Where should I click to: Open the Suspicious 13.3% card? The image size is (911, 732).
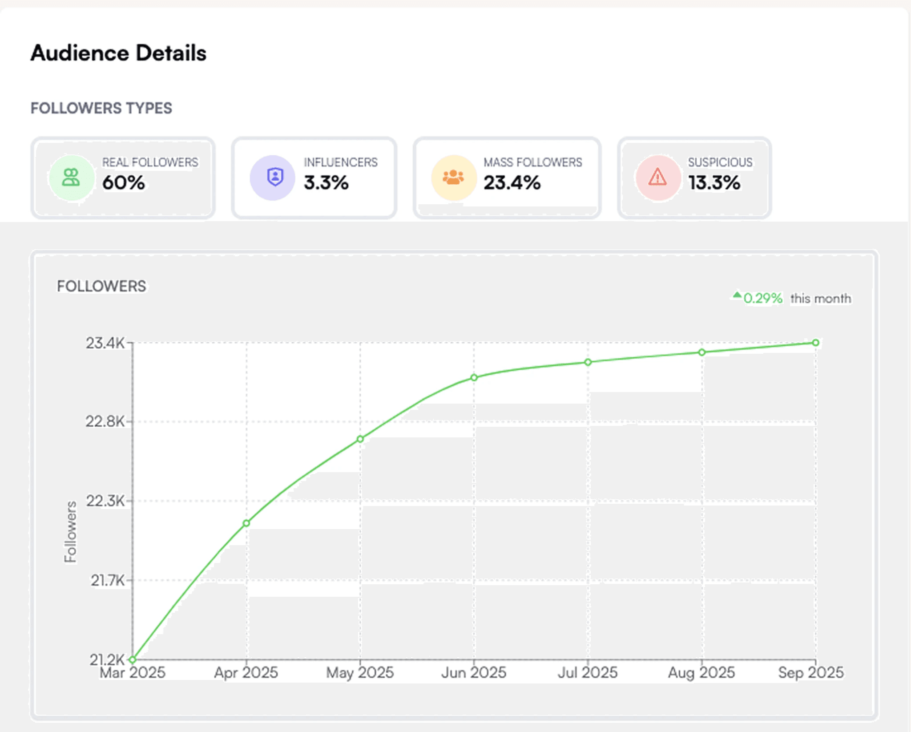[694, 178]
